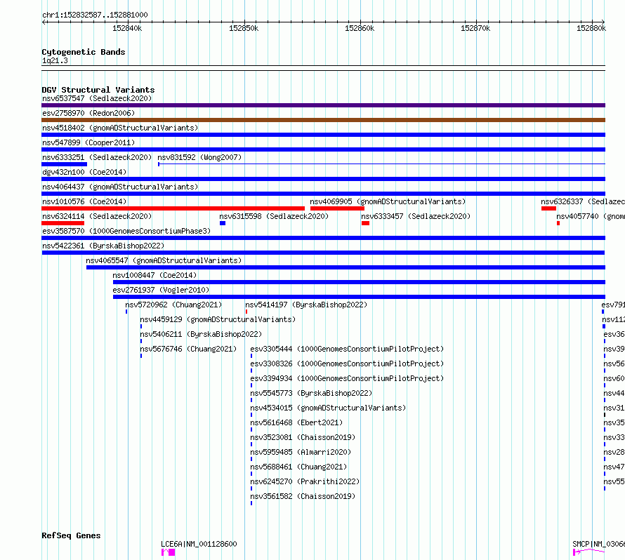Click the 152850k ruler tick label
The height and width of the screenshot is (560, 625).
[244, 28]
